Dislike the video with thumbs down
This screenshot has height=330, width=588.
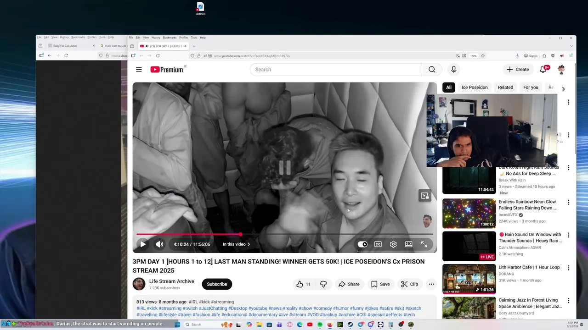(x=323, y=284)
